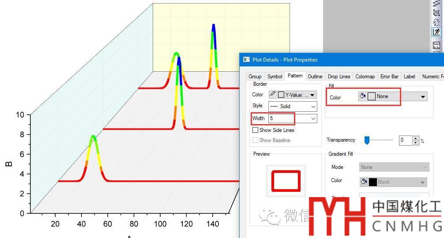Screen dimensions: 444x238
Task: Toggle the speed mode running-man icon
Action: tap(436, 32)
